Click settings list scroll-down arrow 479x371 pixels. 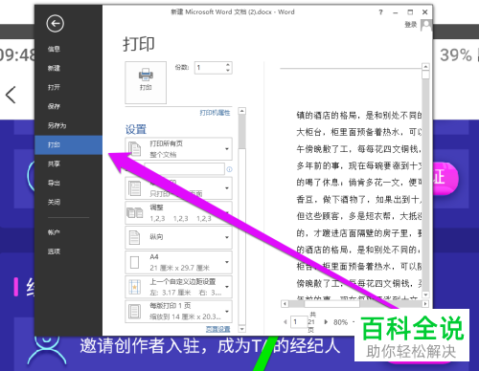coord(242,329)
